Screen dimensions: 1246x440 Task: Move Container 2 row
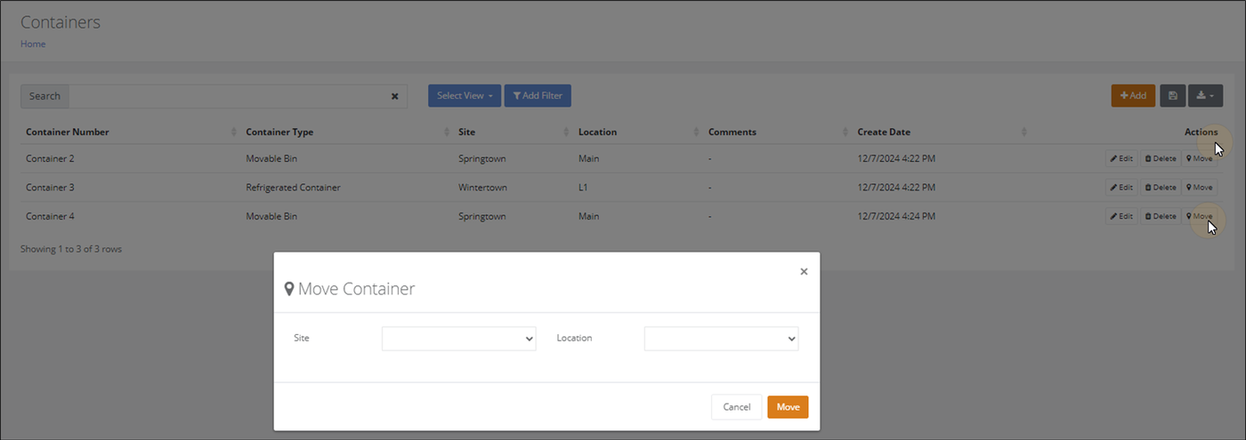(1200, 159)
